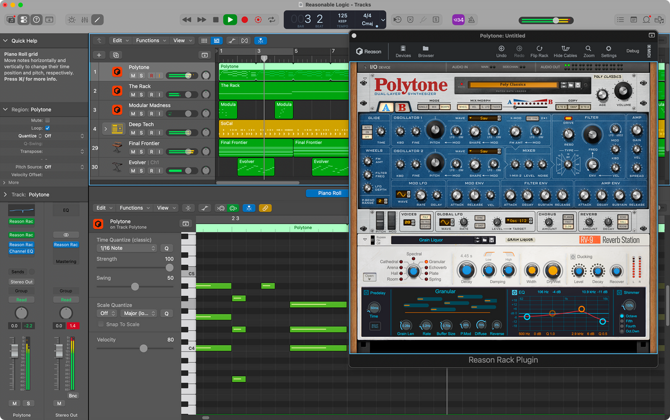
Task: Open the Library icon in control bar
Action: [11, 20]
